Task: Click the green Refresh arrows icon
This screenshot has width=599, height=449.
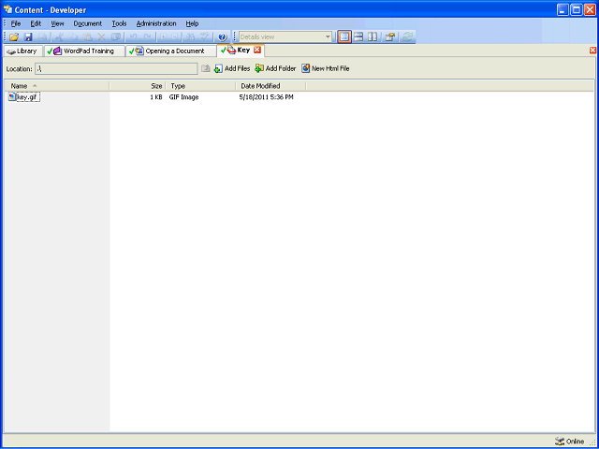Action: click(408, 37)
